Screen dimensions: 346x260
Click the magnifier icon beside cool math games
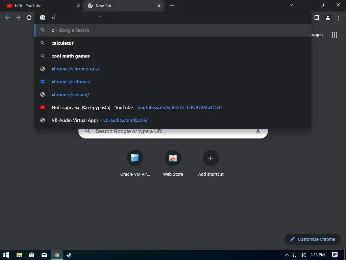point(43,56)
